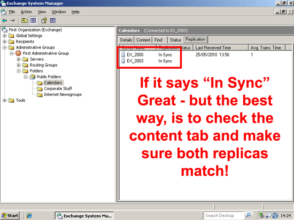Screen dimensions: 294x220
Task: Click the Global Settings folder icon
Action: coord(11,36)
